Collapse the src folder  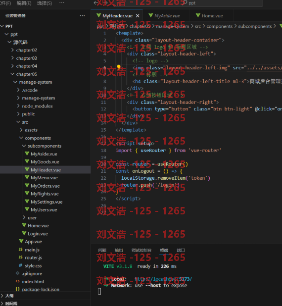pos(18,122)
